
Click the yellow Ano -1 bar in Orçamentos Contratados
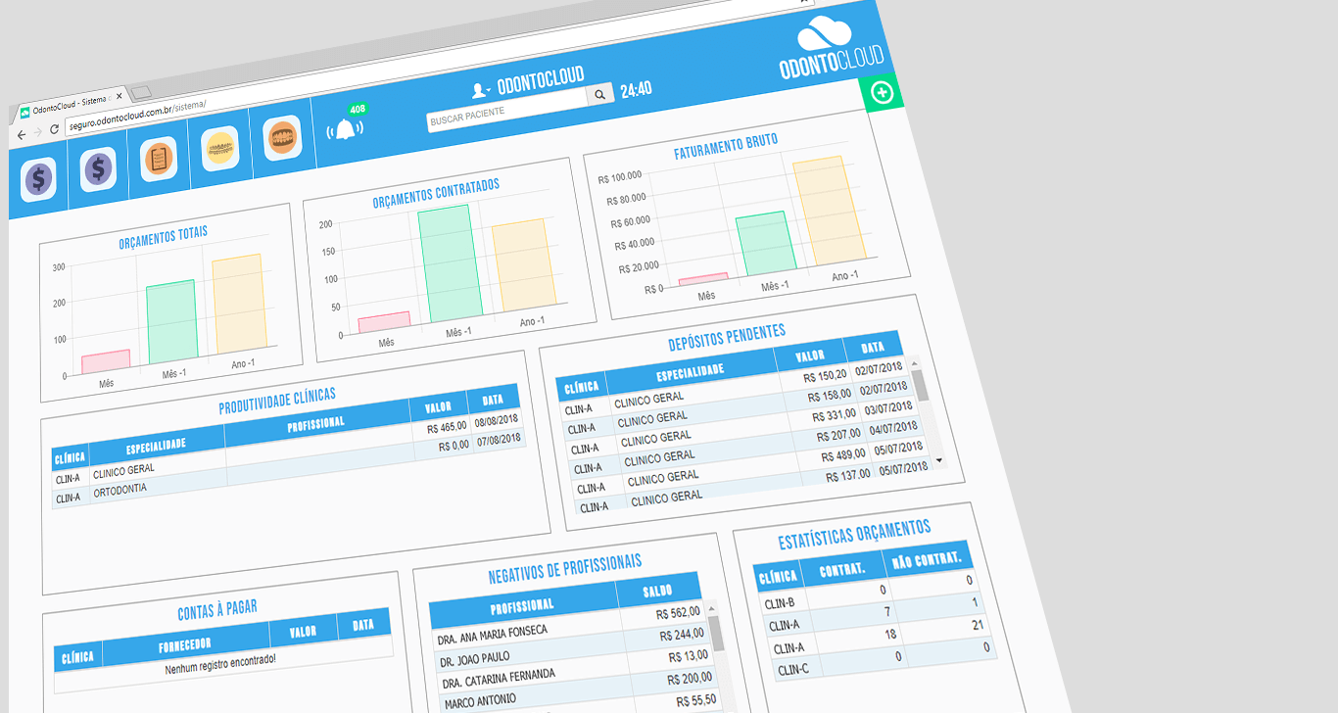524,263
